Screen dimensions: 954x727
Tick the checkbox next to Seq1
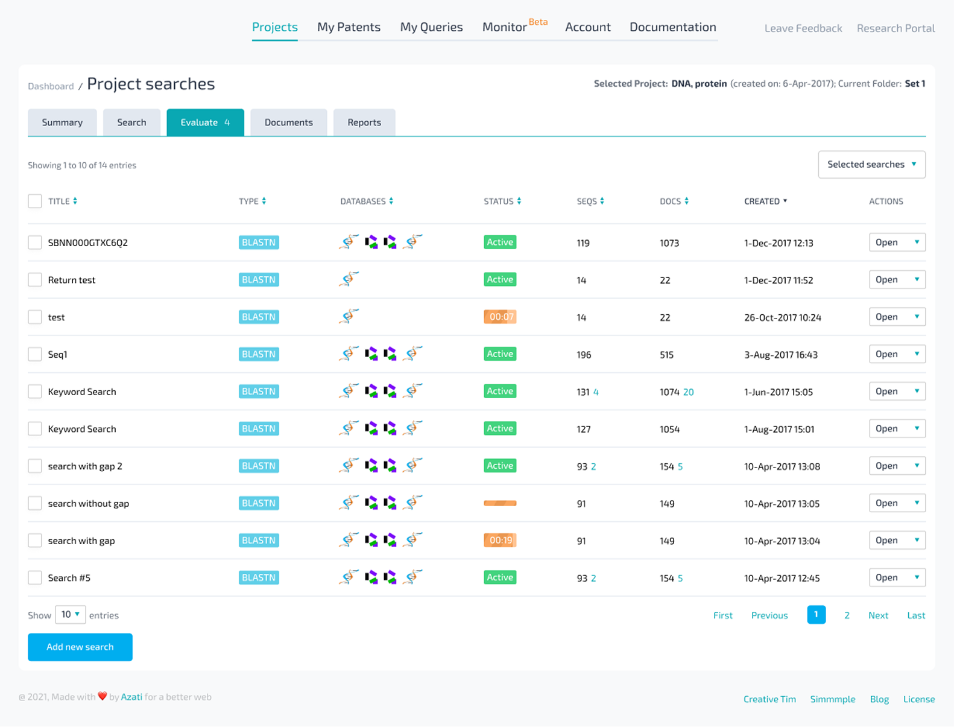click(x=35, y=354)
